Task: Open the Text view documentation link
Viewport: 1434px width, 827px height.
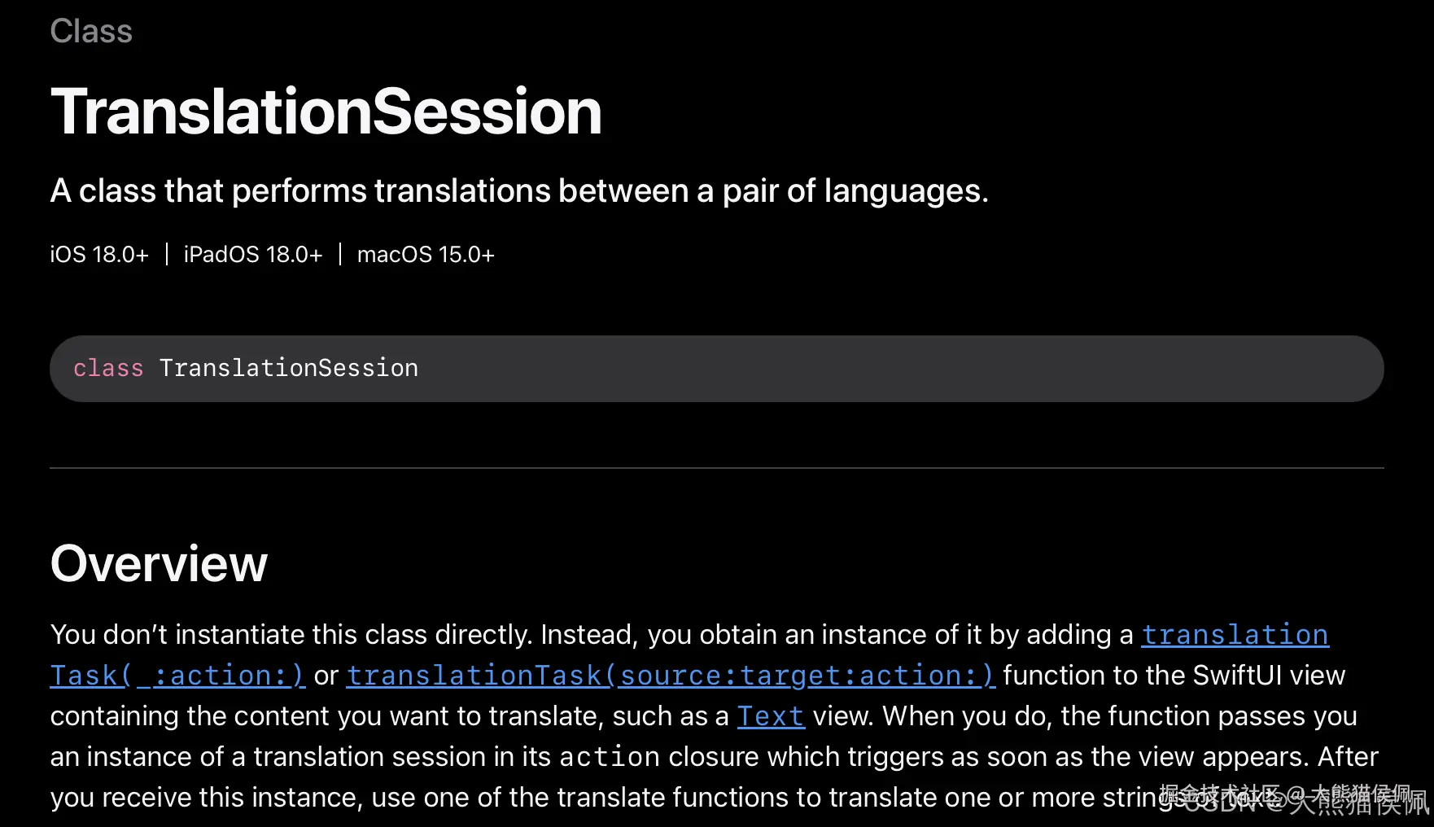Action: click(x=770, y=716)
